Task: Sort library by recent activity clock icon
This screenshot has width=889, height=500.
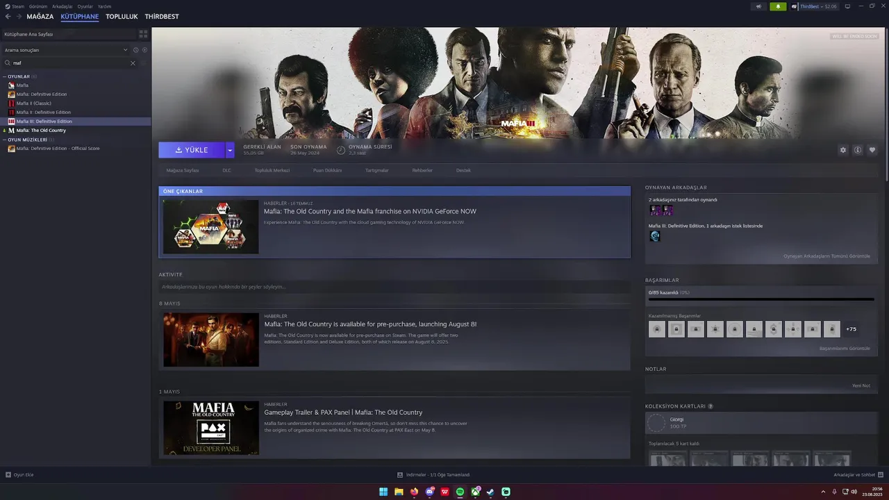Action: click(x=135, y=50)
